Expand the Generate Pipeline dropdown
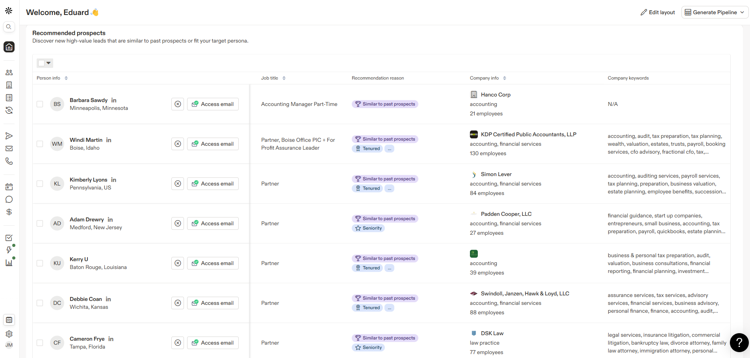 715,12
